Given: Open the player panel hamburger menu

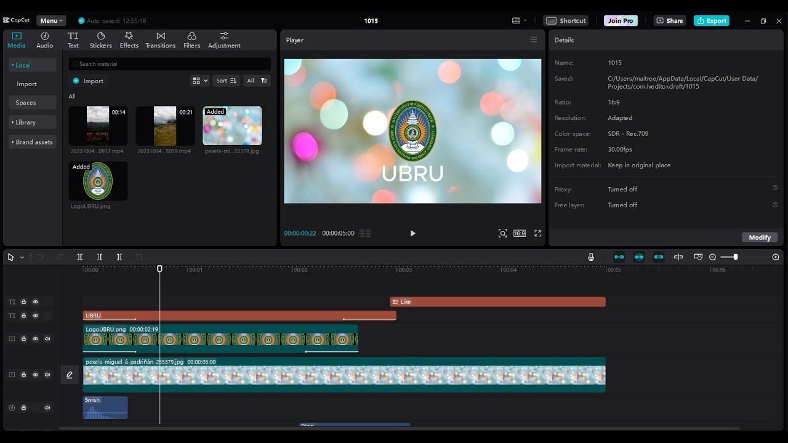Looking at the screenshot, I should click(534, 40).
